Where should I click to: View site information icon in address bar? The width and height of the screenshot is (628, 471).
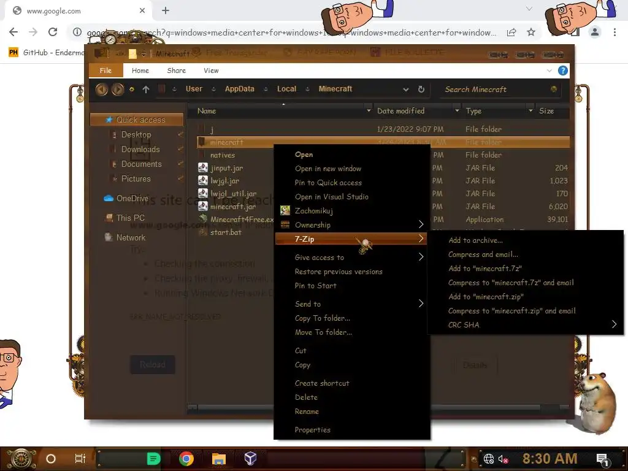coord(77,32)
